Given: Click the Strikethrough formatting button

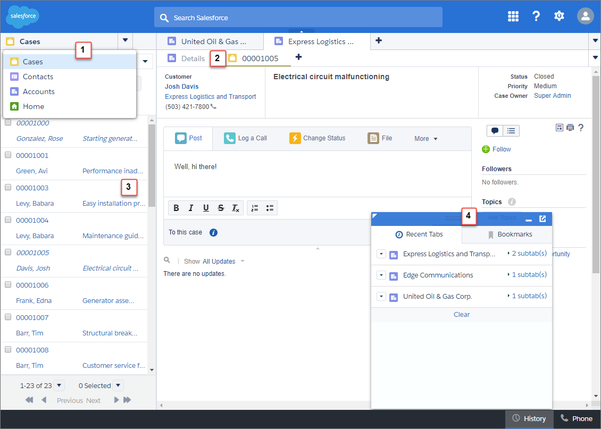Looking at the screenshot, I should point(221,208).
